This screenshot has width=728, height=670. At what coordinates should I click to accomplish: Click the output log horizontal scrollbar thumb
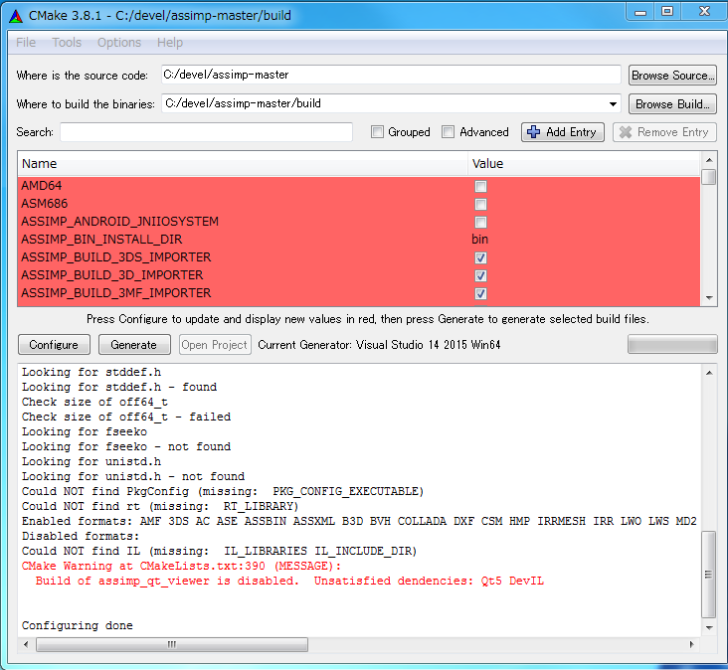[172, 644]
